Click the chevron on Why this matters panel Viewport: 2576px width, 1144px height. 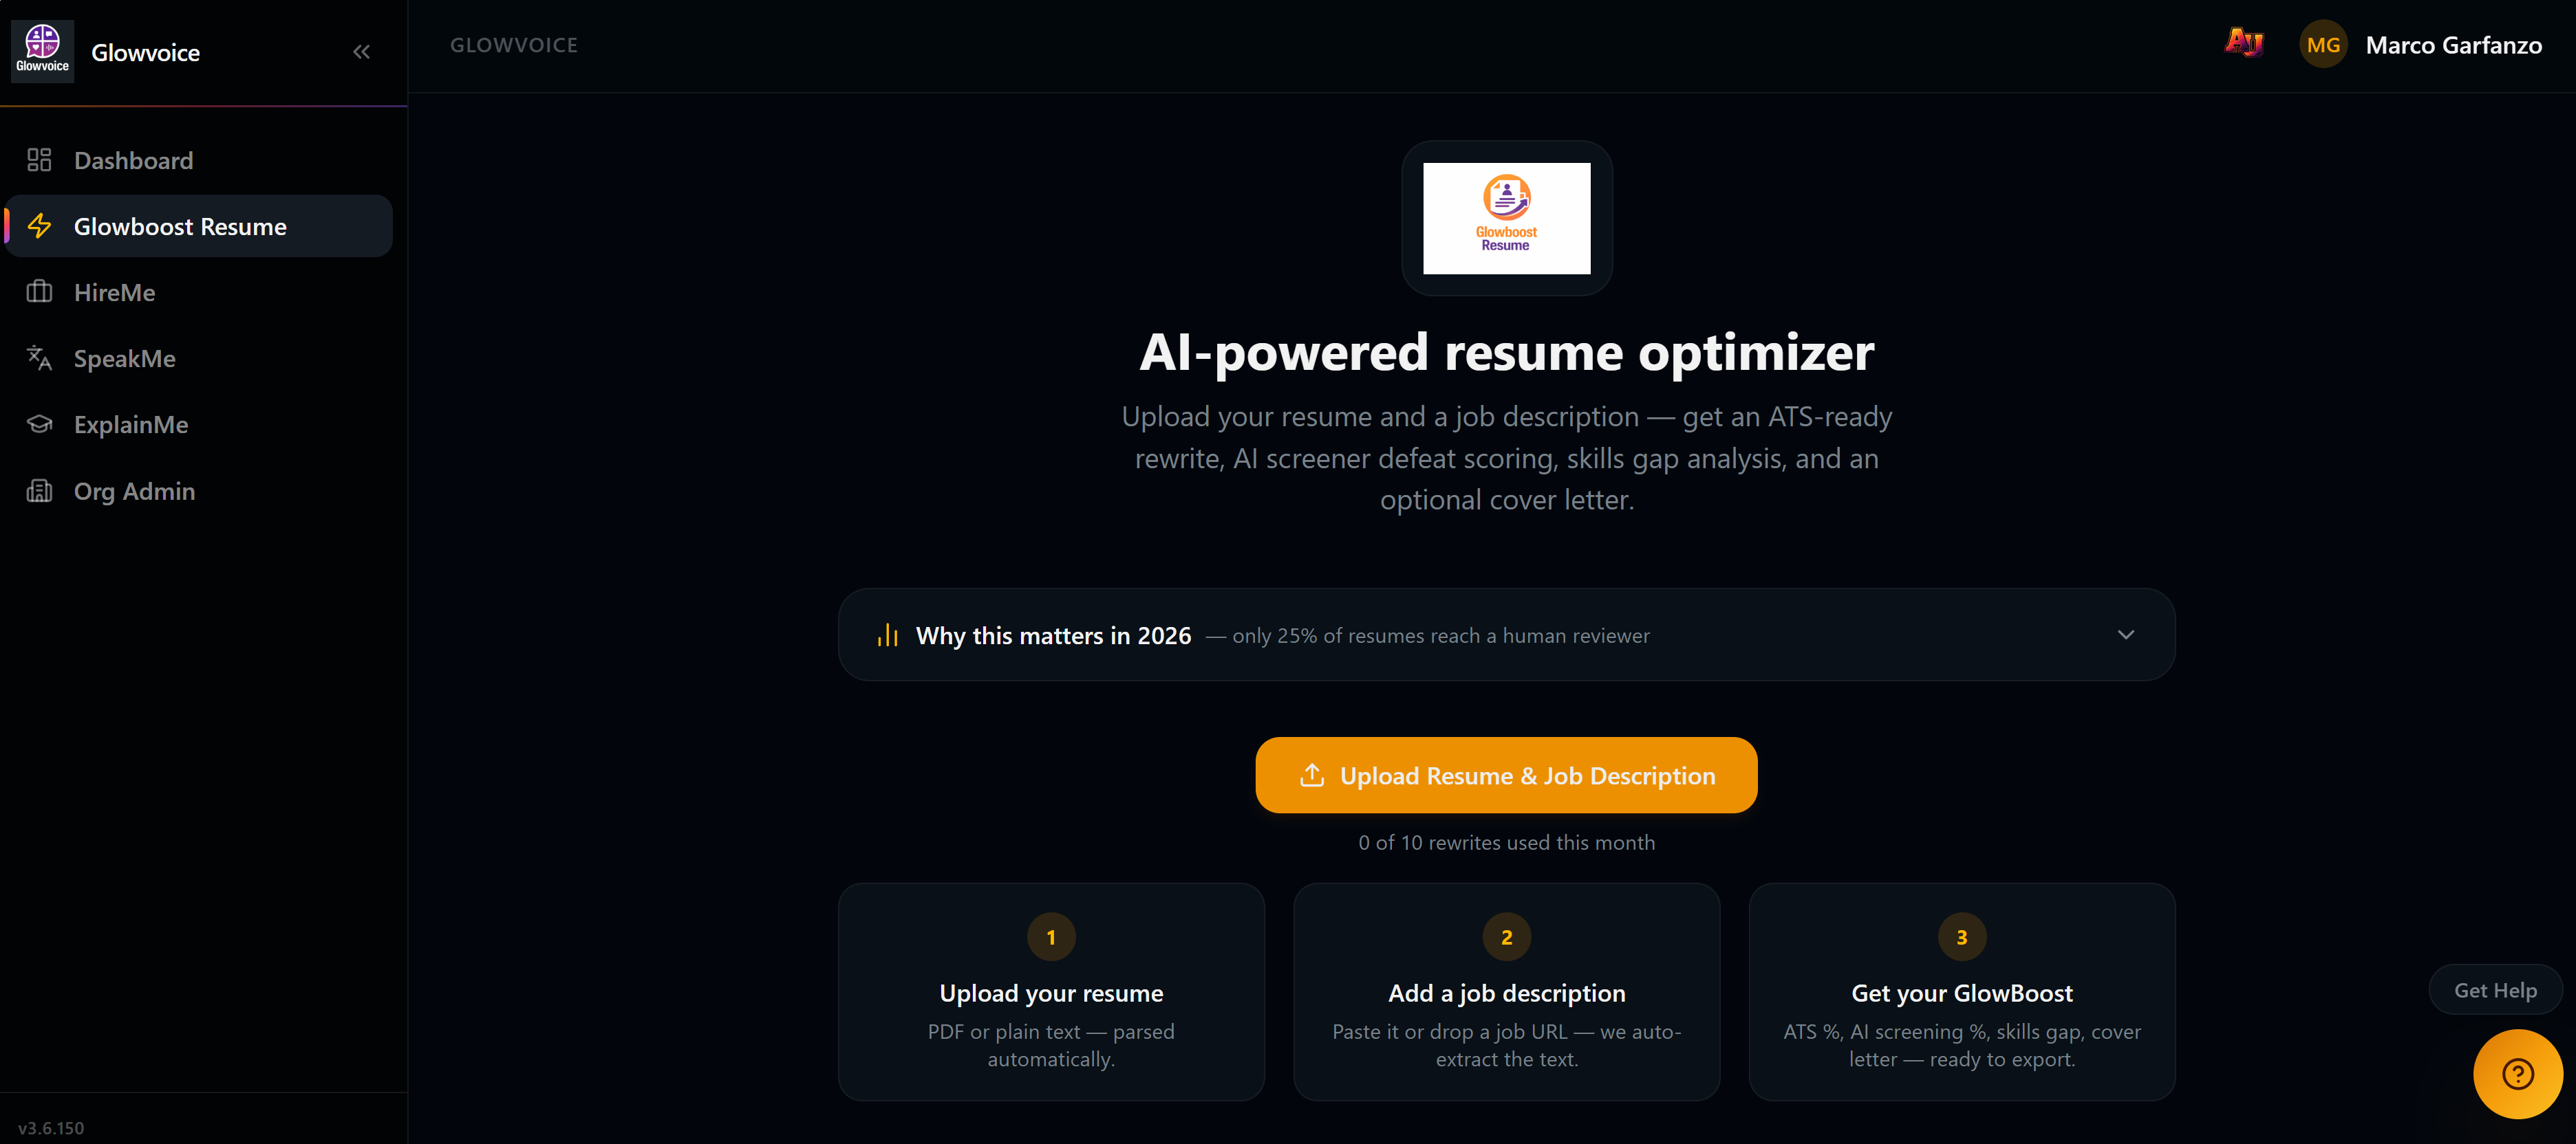pyautogui.click(x=2126, y=635)
